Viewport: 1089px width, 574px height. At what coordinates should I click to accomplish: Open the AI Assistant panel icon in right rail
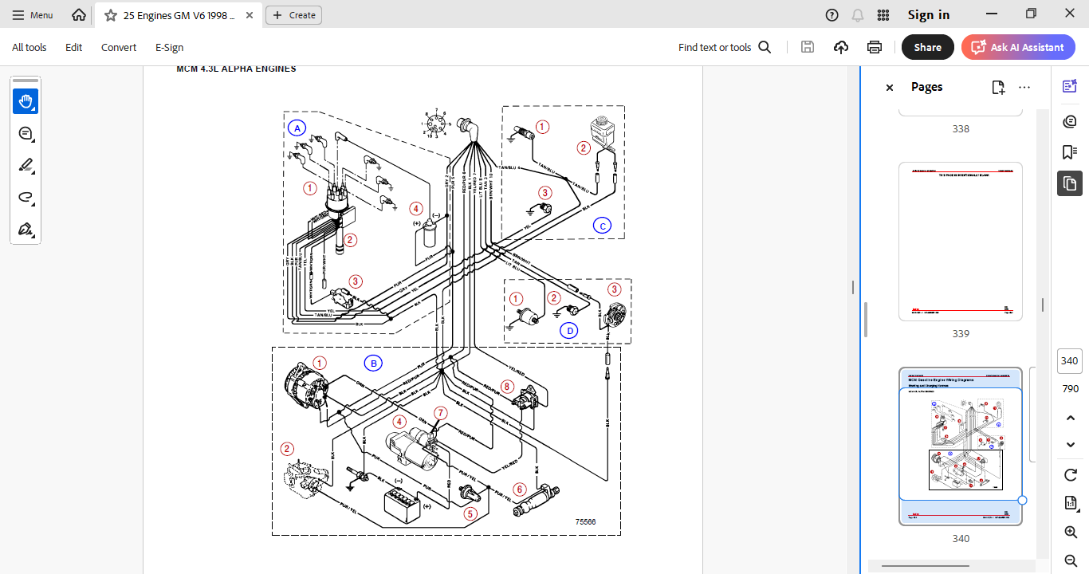click(1070, 86)
